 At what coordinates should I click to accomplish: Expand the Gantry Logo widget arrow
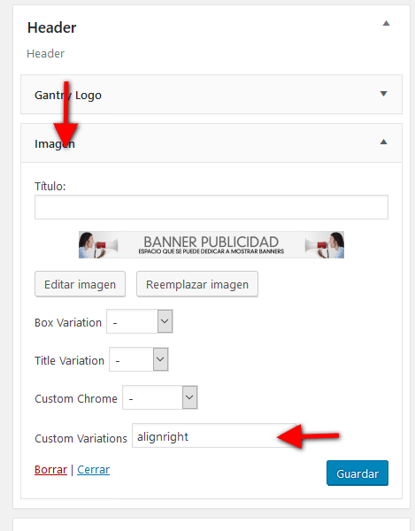[383, 94]
